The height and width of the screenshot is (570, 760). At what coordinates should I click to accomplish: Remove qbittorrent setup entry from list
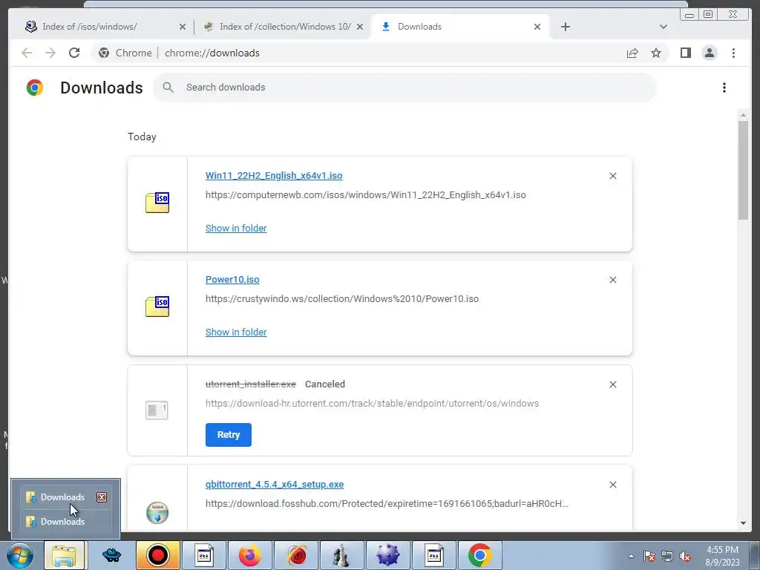click(612, 485)
